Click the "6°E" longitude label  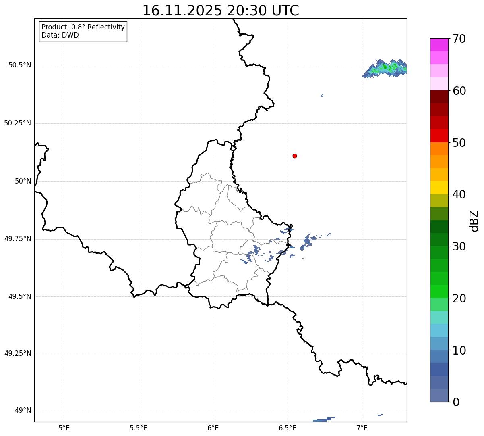213,428
